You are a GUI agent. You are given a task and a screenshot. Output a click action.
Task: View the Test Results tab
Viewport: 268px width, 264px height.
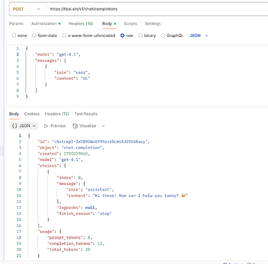pos(86,114)
